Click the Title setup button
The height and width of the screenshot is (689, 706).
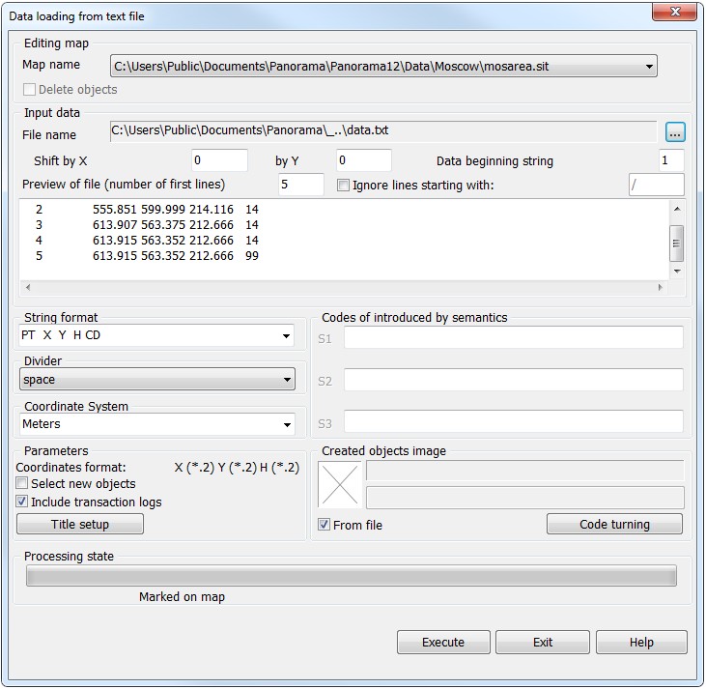[x=80, y=524]
